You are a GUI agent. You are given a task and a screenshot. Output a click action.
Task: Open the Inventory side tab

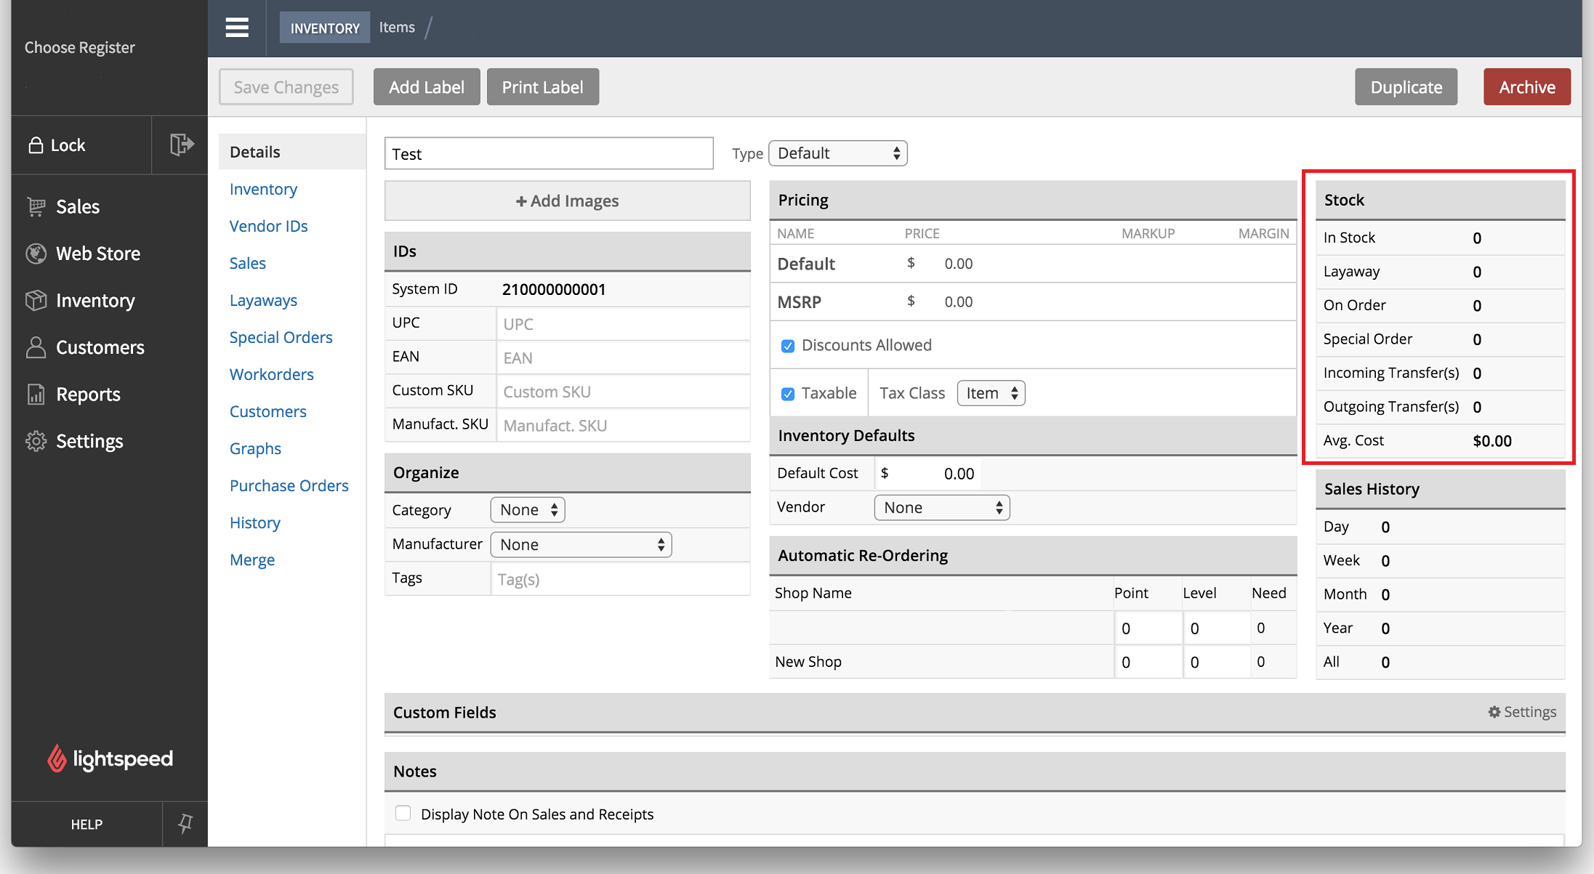click(x=263, y=189)
